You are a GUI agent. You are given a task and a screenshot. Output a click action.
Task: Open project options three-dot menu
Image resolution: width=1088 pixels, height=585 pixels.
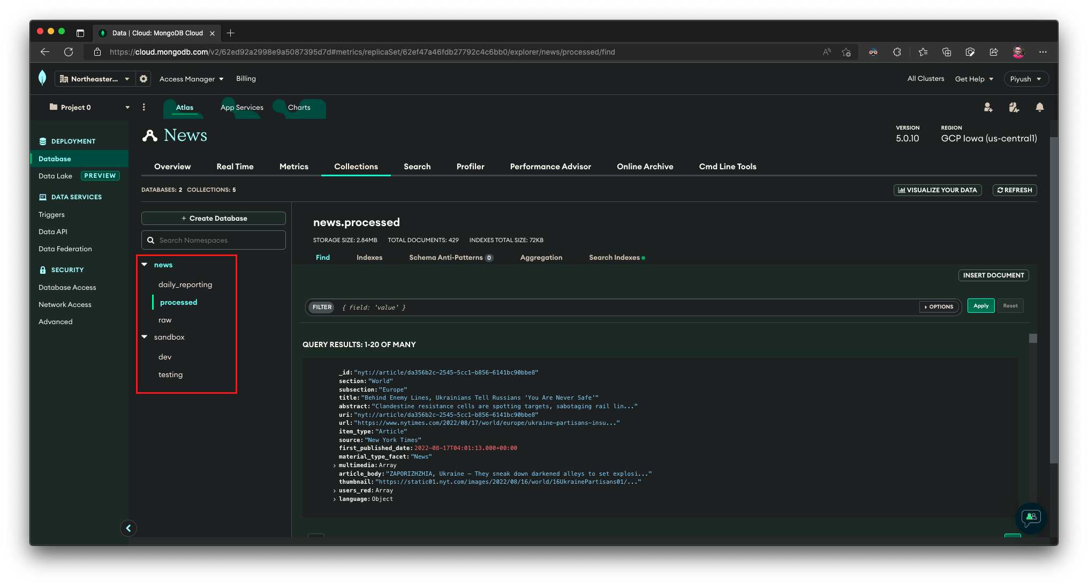tap(143, 107)
